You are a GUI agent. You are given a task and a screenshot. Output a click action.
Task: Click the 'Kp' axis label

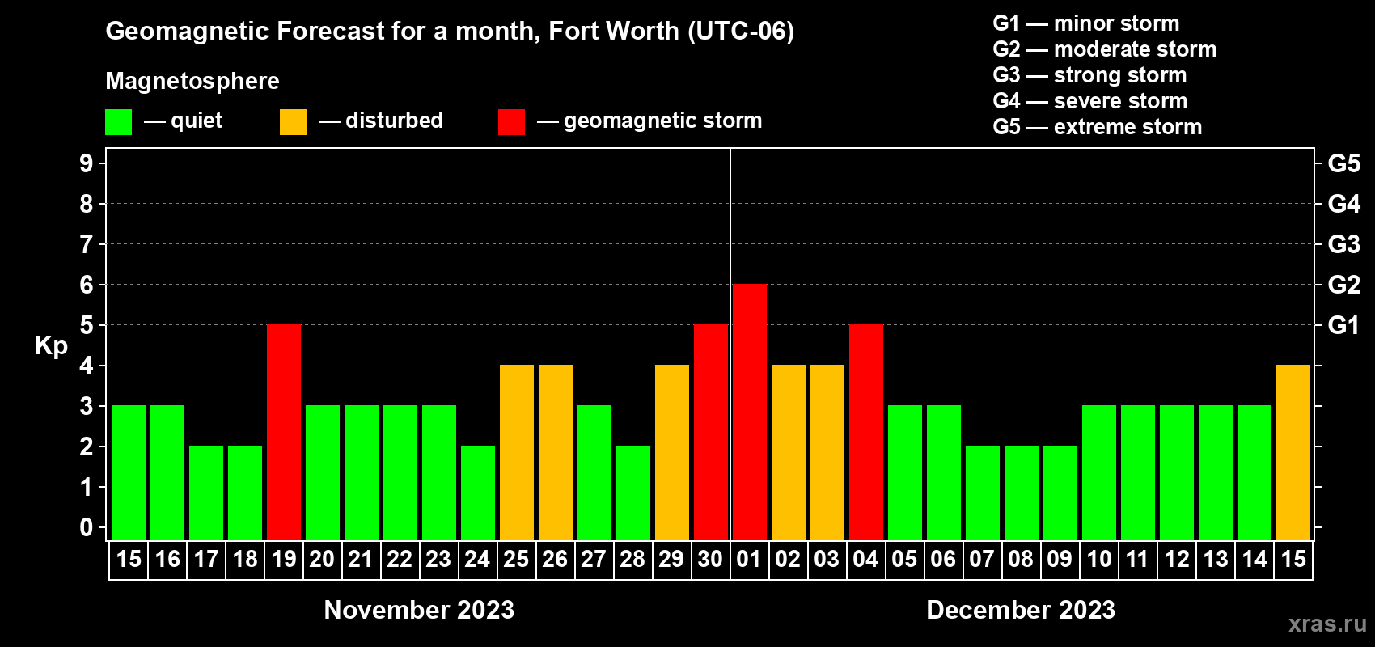click(51, 346)
